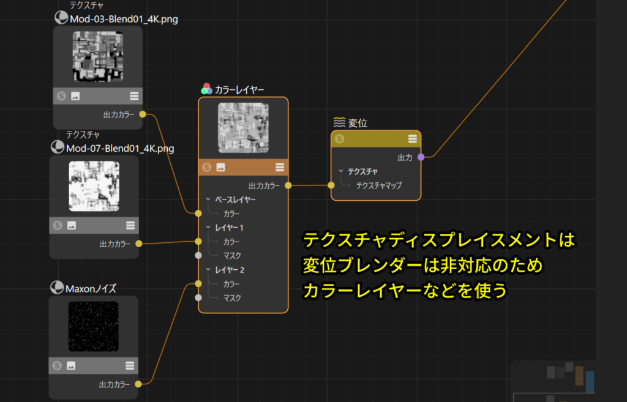Screen dimensions: 627x402
Task: Toggle the preview image icon on Mod-07 node
Action: 72,225
